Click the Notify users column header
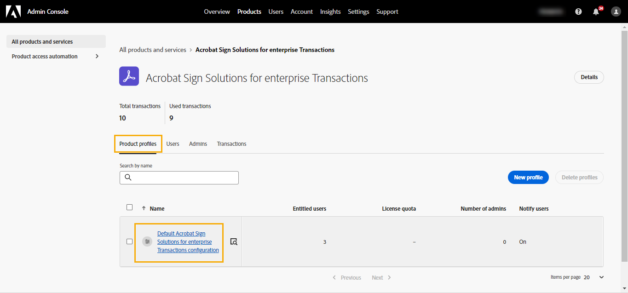Viewport: 628px width, 293px height. [x=534, y=209]
